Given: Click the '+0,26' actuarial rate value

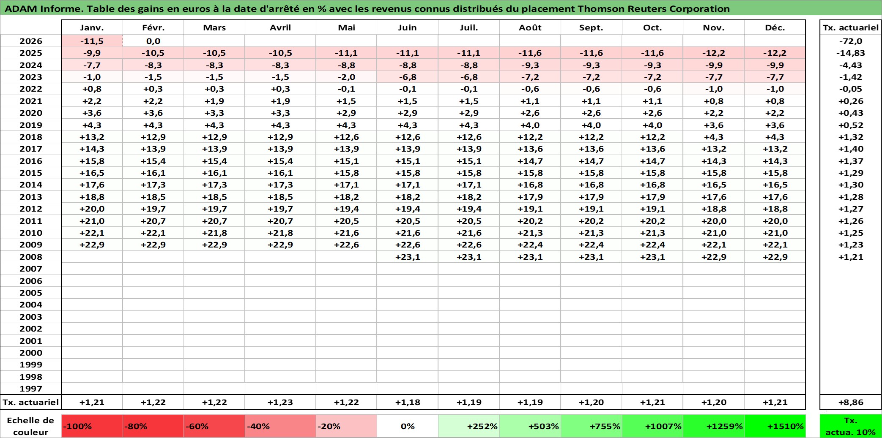Looking at the screenshot, I should click(x=851, y=101).
